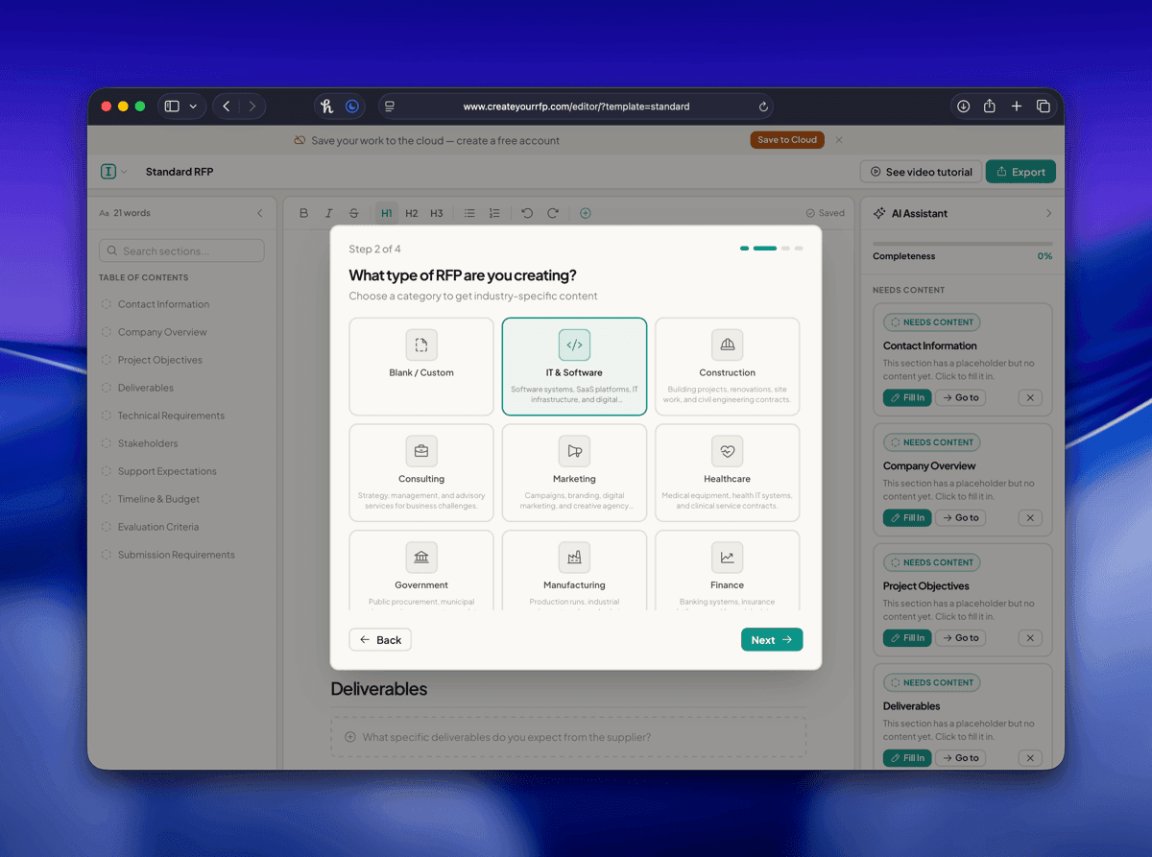Screen dimensions: 1152x857
Task: Open the insert element plus icon
Action: point(586,212)
